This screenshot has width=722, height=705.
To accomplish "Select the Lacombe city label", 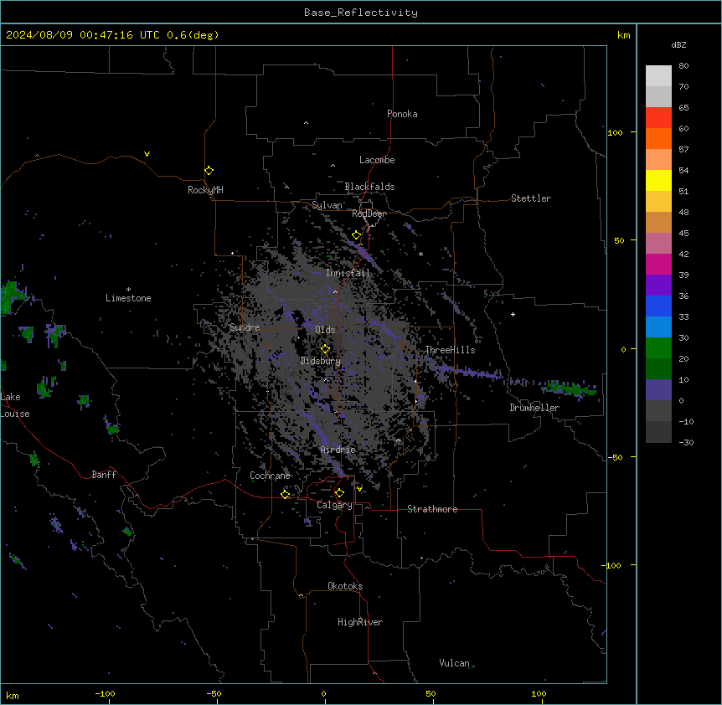I will point(377,160).
